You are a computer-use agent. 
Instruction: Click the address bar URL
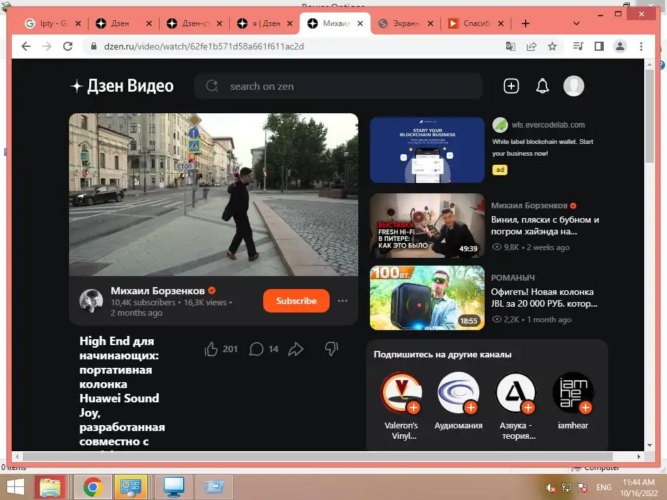[x=204, y=46]
